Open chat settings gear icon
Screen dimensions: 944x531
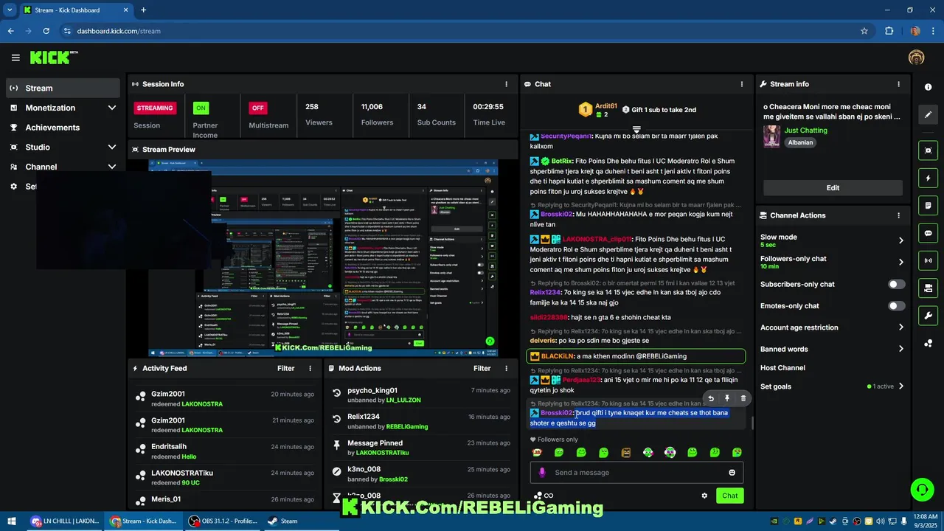click(x=704, y=496)
